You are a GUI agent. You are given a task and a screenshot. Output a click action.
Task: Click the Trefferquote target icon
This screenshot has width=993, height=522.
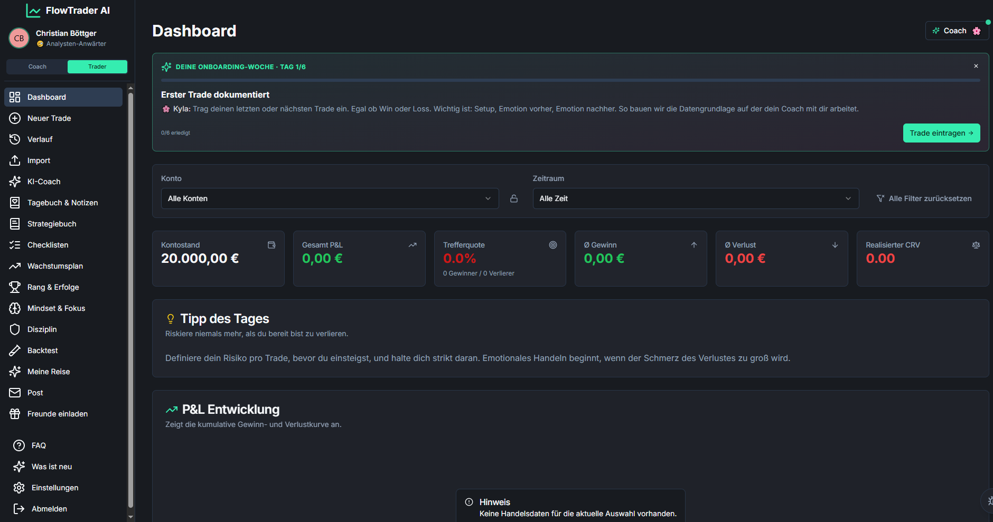point(553,245)
